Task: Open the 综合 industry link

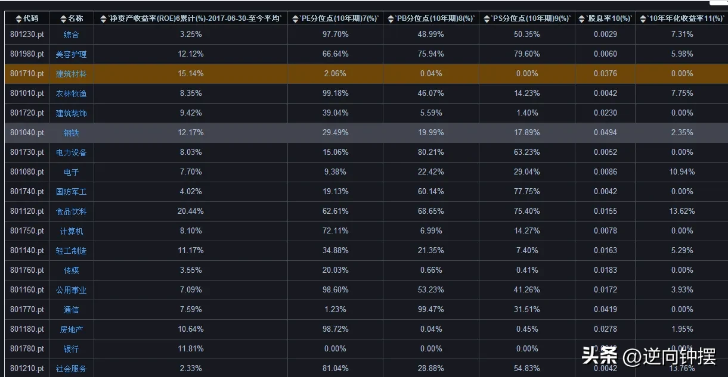Action: click(x=71, y=35)
